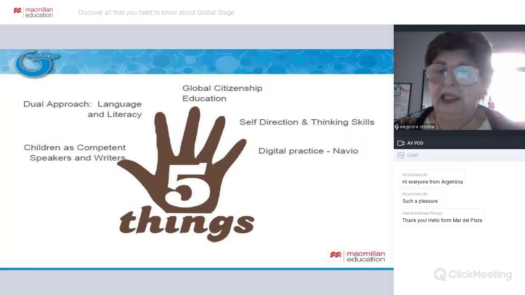
Task: Click the alejandra ottolina name label
Action: [417, 127]
